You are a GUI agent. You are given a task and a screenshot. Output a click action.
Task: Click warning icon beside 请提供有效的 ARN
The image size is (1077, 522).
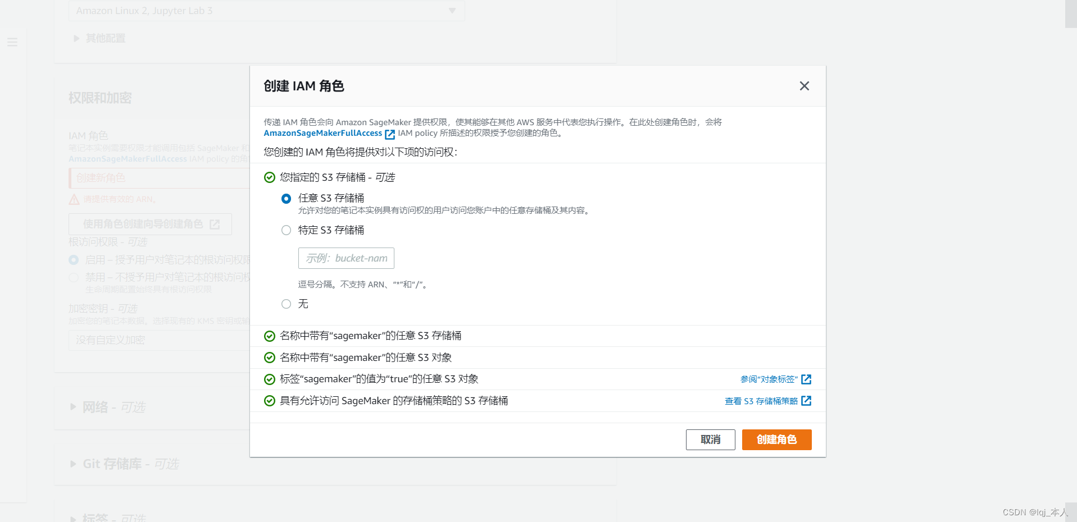point(74,199)
